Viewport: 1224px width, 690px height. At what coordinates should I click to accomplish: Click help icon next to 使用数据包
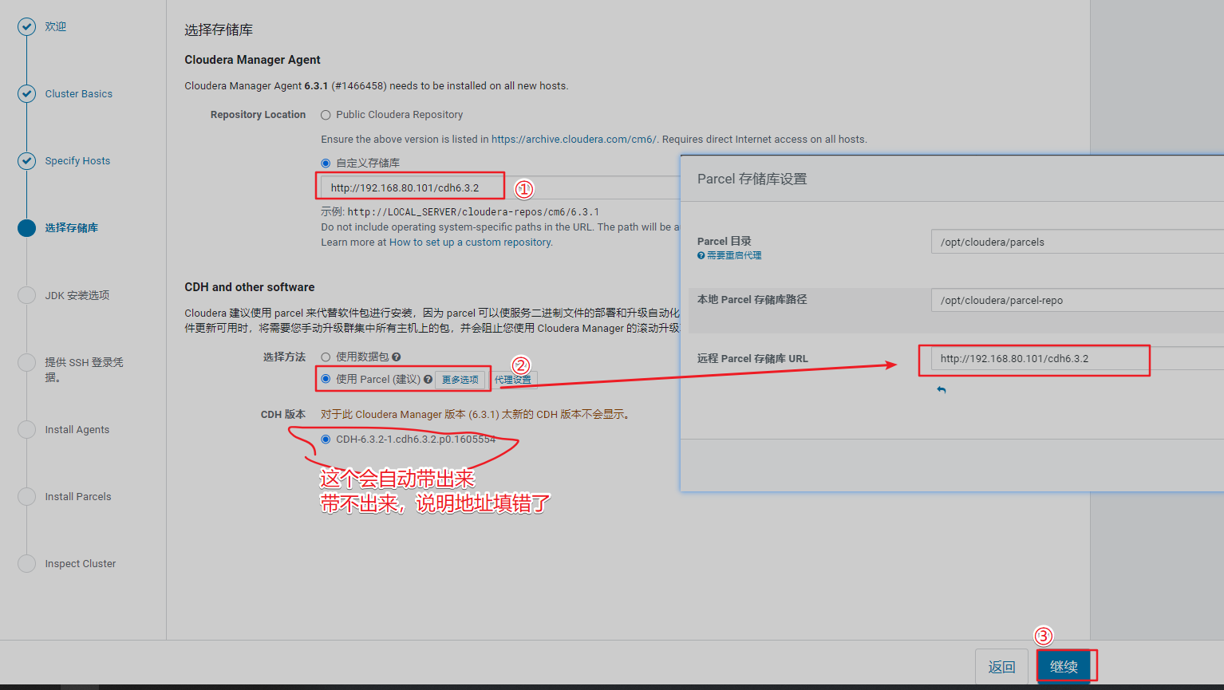click(x=397, y=357)
